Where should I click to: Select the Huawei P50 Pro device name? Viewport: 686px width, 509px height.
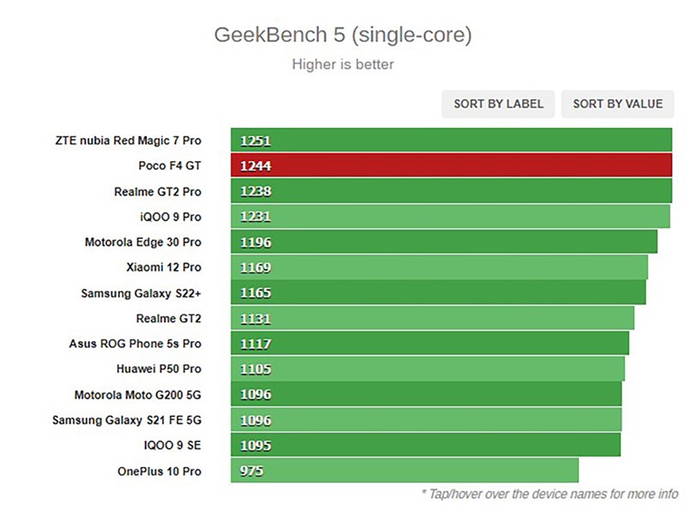click(159, 369)
